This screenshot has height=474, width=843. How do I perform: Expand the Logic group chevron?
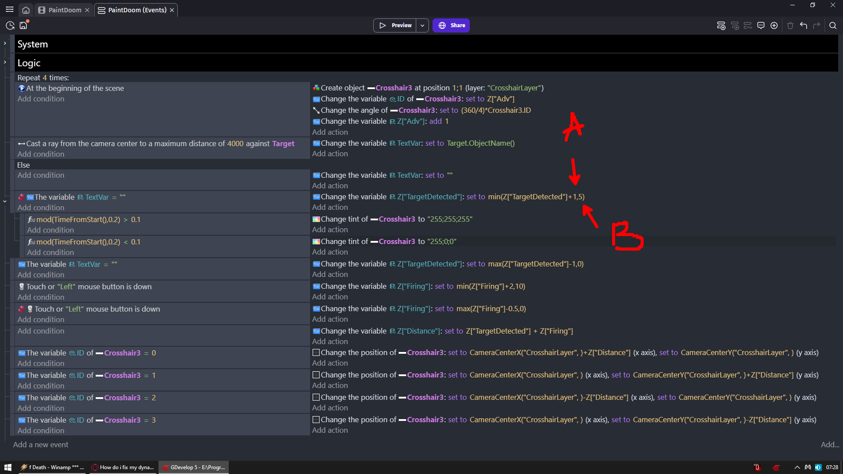point(5,62)
